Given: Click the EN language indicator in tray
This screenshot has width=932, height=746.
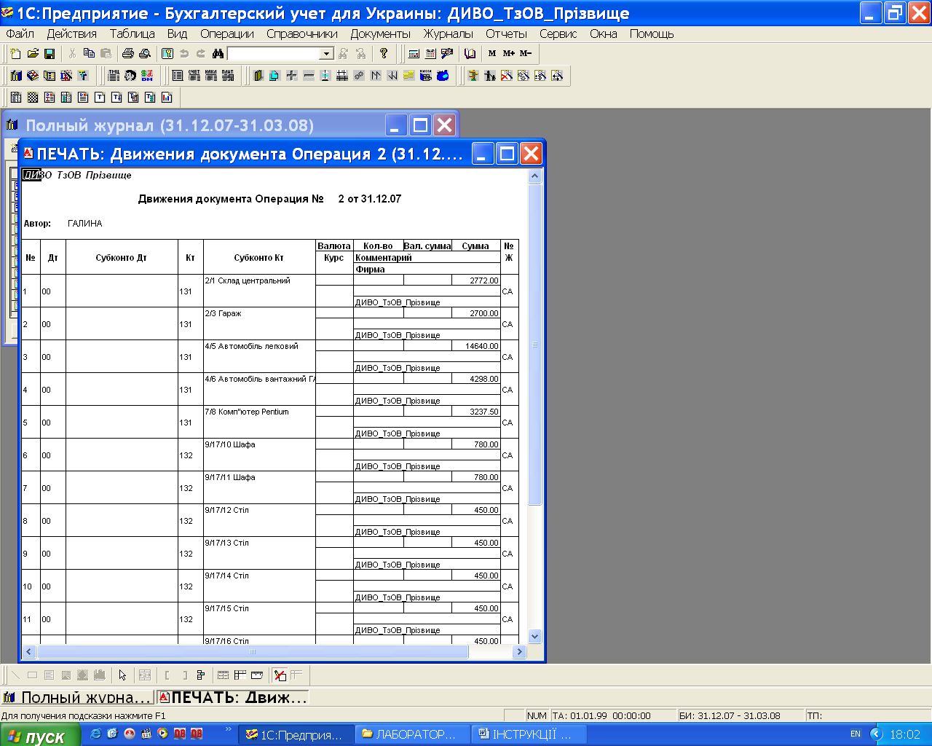Looking at the screenshot, I should pyautogui.click(x=856, y=734).
